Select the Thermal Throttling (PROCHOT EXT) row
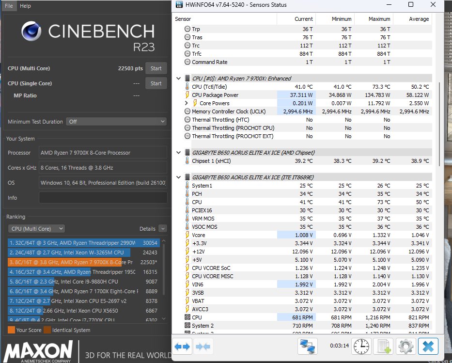 [x=308, y=136]
